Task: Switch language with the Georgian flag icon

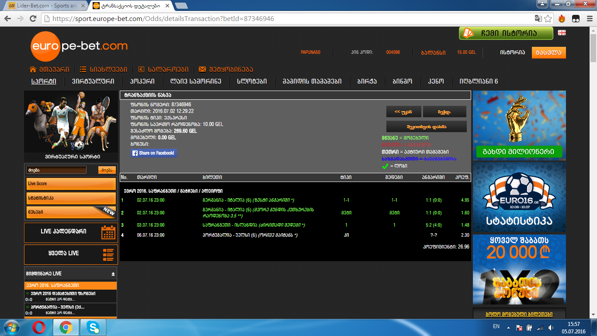Action: click(x=562, y=33)
